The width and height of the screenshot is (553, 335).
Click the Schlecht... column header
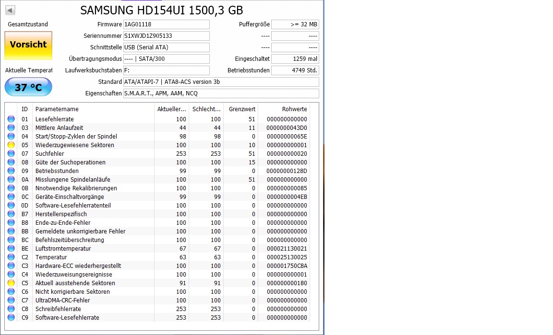pos(206,109)
